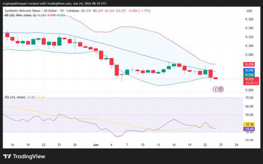Click the 15:41:37 countdown timer
Viewport: 263px width, 164px height.
click(x=252, y=83)
